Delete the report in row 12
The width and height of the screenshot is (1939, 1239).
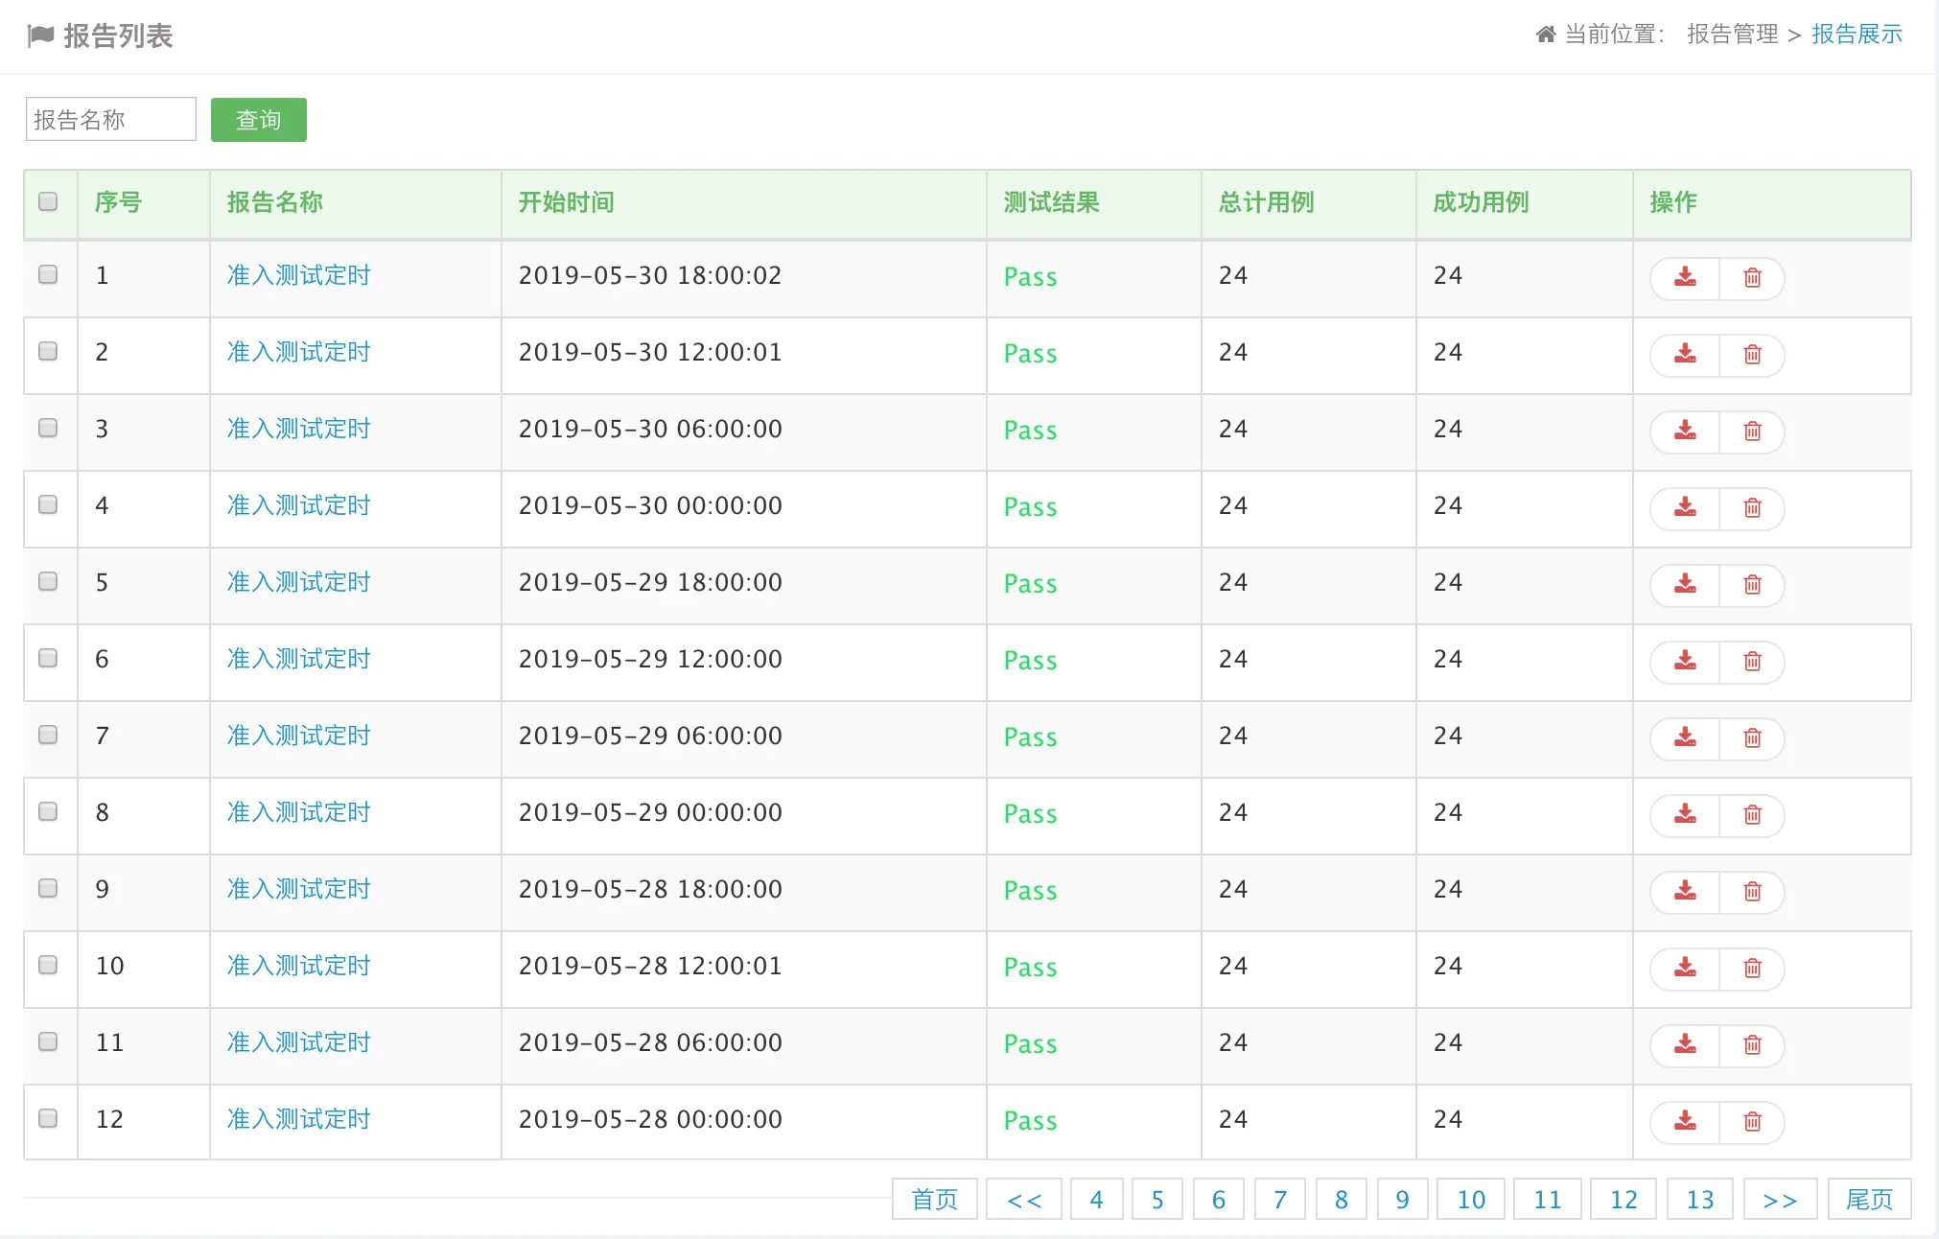pos(1752,1122)
